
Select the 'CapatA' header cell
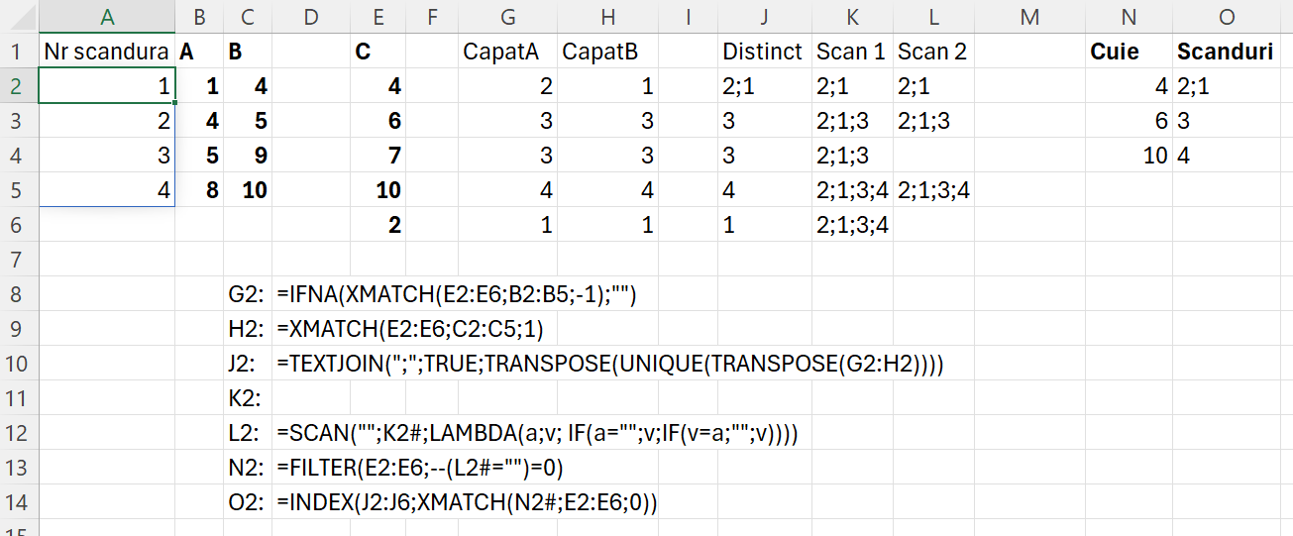click(x=506, y=52)
